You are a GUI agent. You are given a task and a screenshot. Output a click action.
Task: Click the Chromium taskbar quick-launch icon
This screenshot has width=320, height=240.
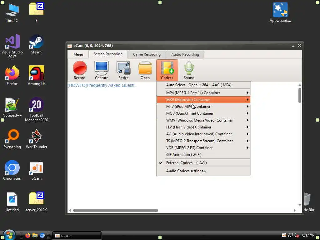(x=42, y=235)
